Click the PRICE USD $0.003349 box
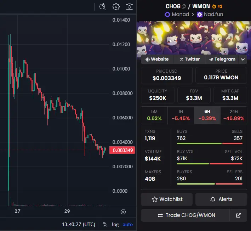The height and width of the screenshot is (231, 251). 167,75
